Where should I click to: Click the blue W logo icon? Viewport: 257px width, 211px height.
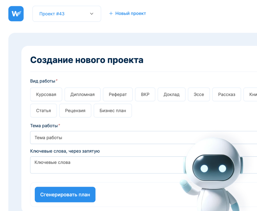[x=16, y=14]
